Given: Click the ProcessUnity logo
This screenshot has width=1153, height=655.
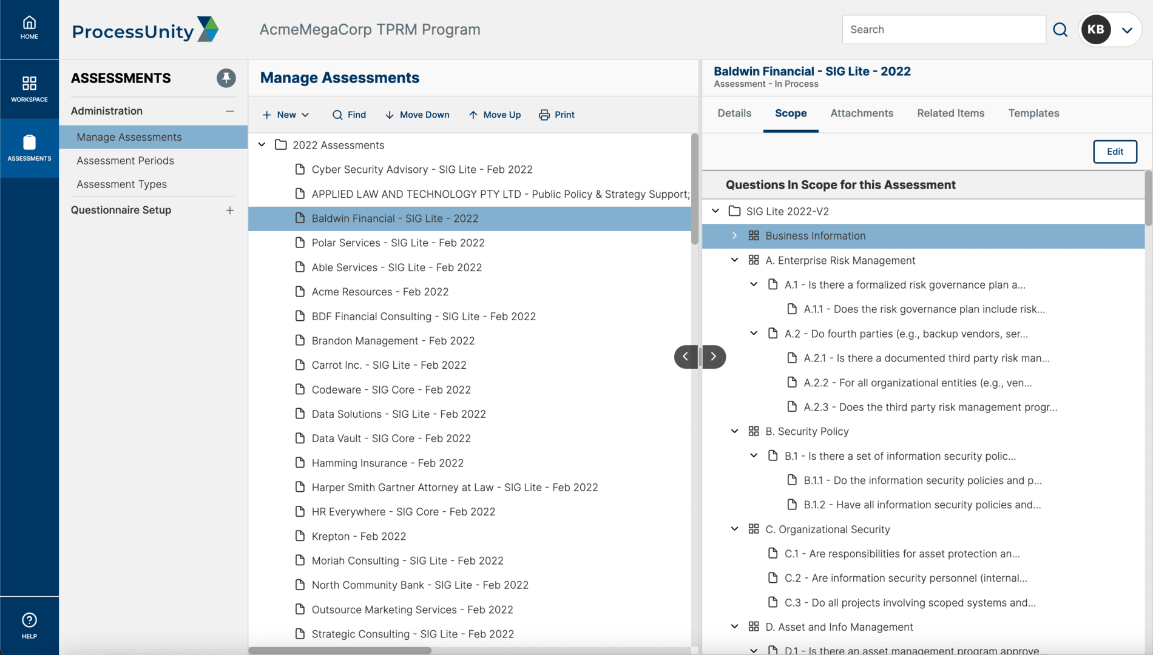Looking at the screenshot, I should point(145,30).
